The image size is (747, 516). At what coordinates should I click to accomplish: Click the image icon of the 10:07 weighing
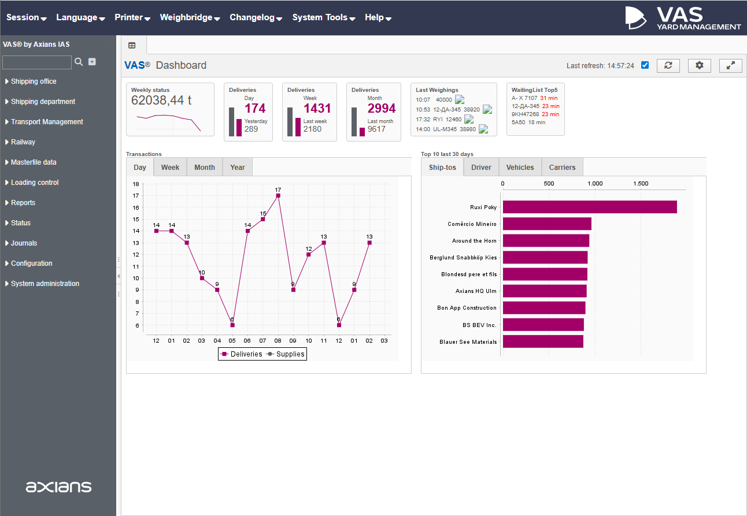(x=460, y=99)
